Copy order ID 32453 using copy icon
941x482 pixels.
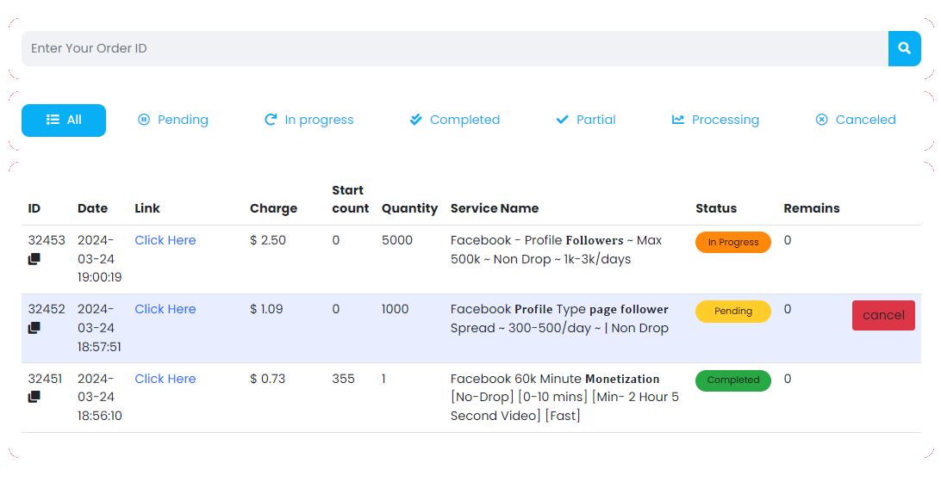coord(34,259)
